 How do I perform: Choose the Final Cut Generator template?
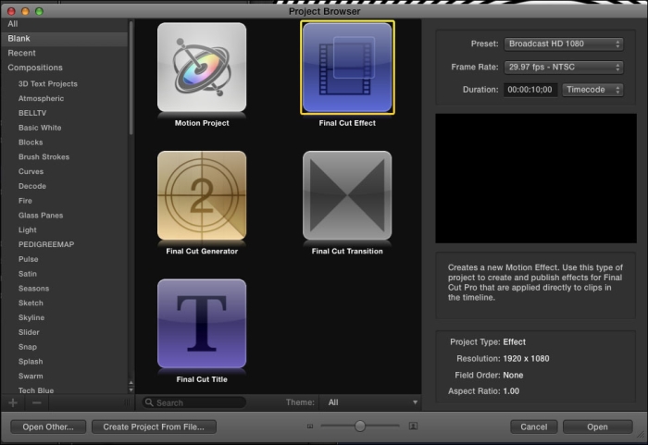[x=202, y=195]
